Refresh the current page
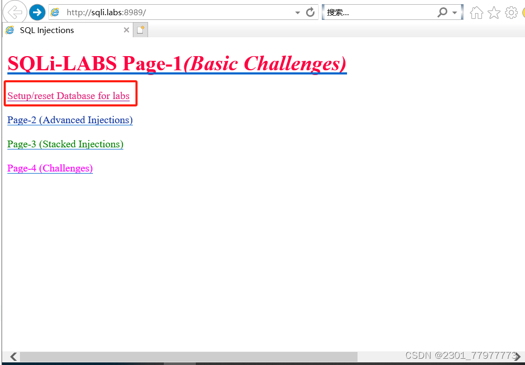This screenshot has height=365, width=525. pos(310,12)
